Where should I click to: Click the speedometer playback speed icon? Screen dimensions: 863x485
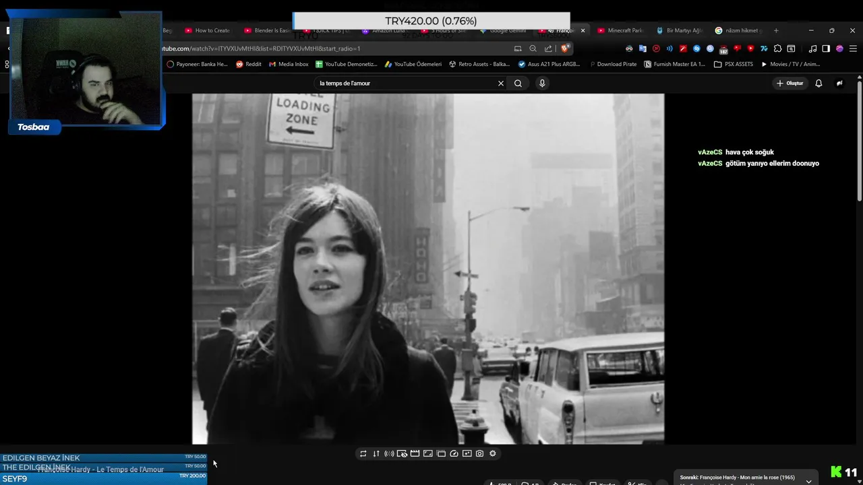point(454,453)
